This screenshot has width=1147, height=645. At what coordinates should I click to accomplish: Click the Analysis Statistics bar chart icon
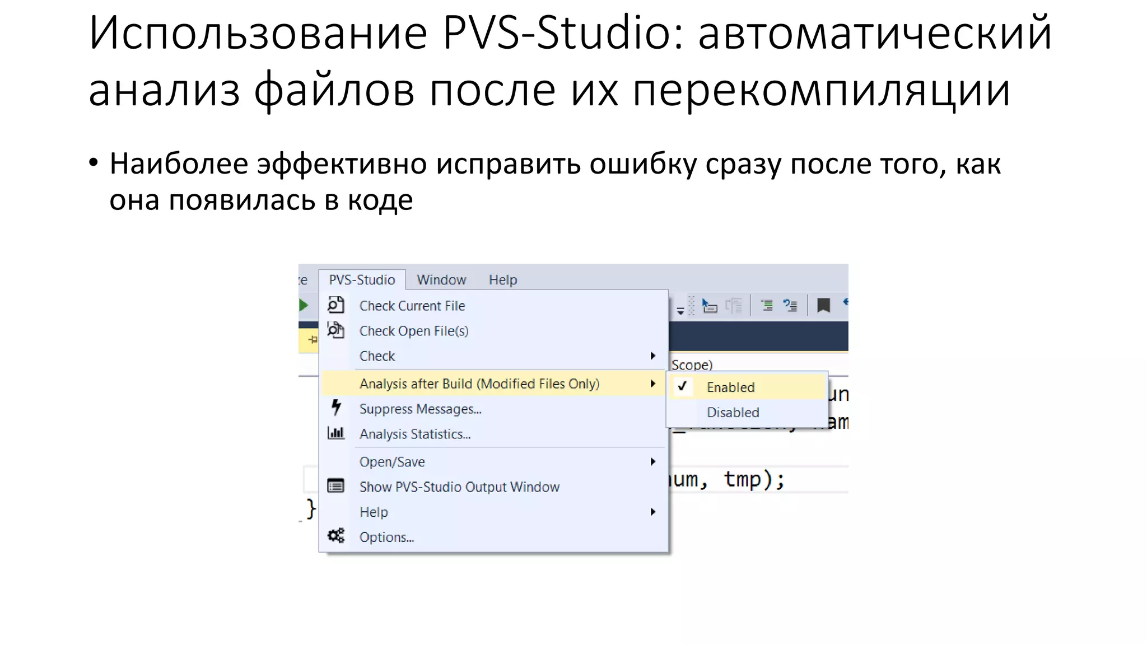click(x=335, y=433)
